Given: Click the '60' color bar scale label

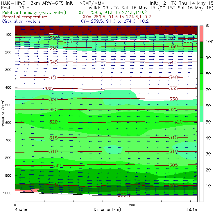Looking at the screenshot, I should [x=208, y=106].
